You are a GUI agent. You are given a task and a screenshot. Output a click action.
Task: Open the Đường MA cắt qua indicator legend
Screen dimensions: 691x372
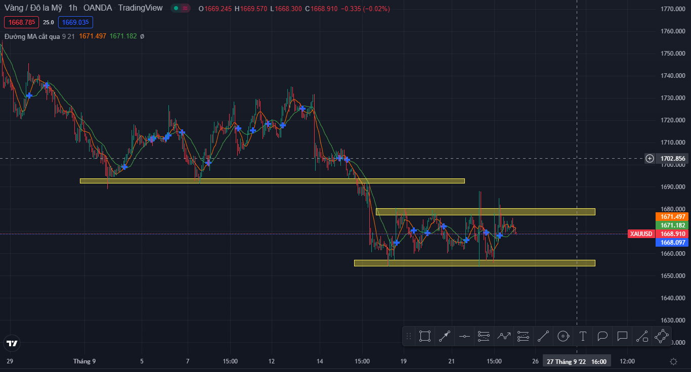(x=32, y=36)
